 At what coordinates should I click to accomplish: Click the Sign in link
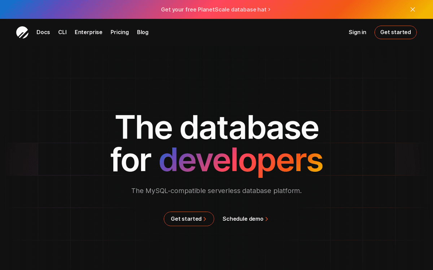[x=357, y=32]
